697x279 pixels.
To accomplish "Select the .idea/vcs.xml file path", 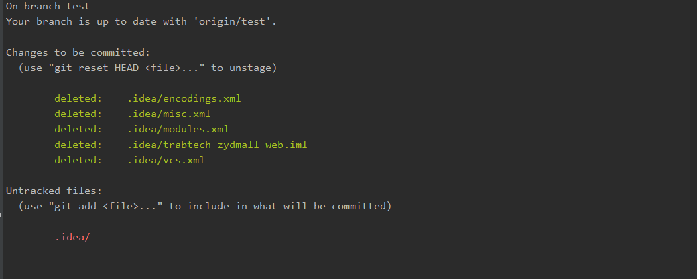I will pyautogui.click(x=166, y=160).
